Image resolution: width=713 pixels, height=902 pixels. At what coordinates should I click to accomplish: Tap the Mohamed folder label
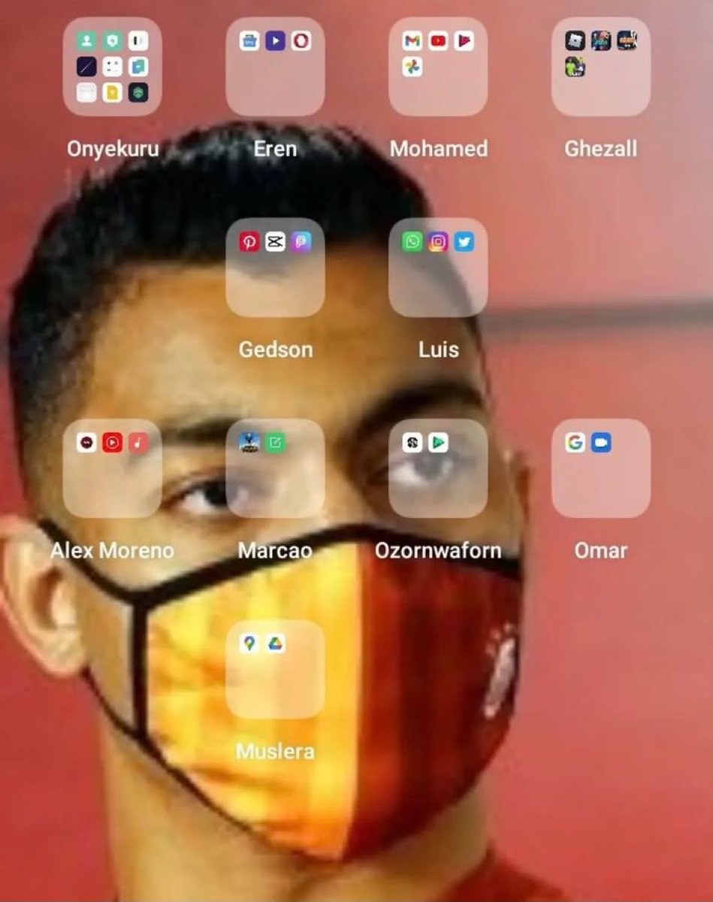[x=438, y=149]
